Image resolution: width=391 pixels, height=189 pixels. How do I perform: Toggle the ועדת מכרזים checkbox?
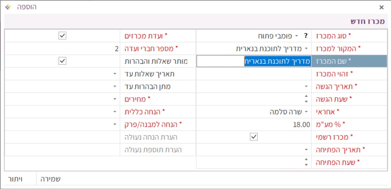[62, 36]
